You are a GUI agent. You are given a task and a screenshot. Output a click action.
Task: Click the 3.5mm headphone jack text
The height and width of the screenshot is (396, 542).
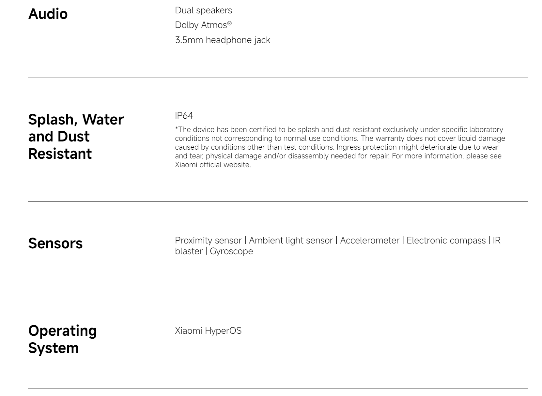pos(223,40)
